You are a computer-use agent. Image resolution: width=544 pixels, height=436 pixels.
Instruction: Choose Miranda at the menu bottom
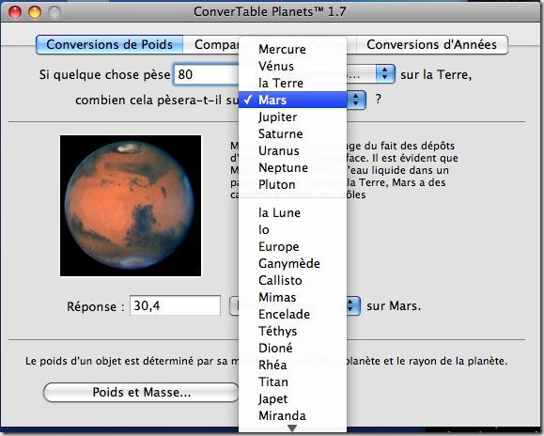[292, 416]
